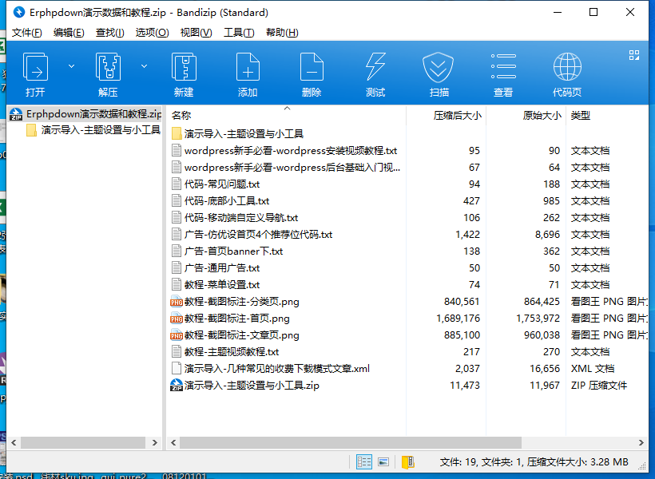Open the 文件(F) menu

(26, 33)
